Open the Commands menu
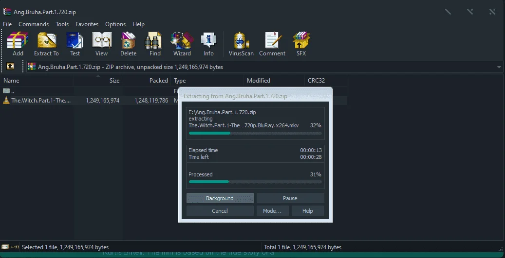This screenshot has width=505, height=258. tap(34, 24)
